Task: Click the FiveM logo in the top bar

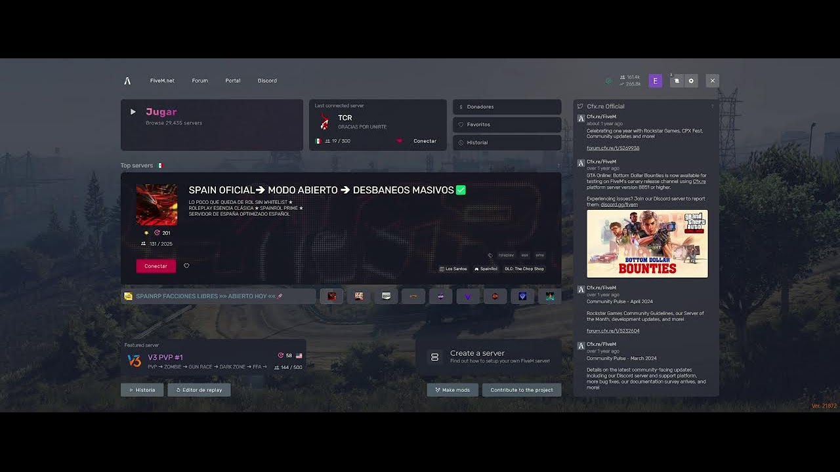Action: 127,81
